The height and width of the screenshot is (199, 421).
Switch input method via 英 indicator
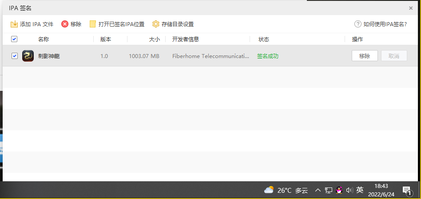360,190
